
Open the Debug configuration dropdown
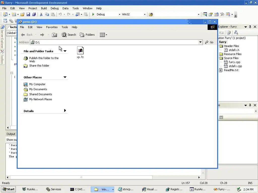tap(119, 14)
